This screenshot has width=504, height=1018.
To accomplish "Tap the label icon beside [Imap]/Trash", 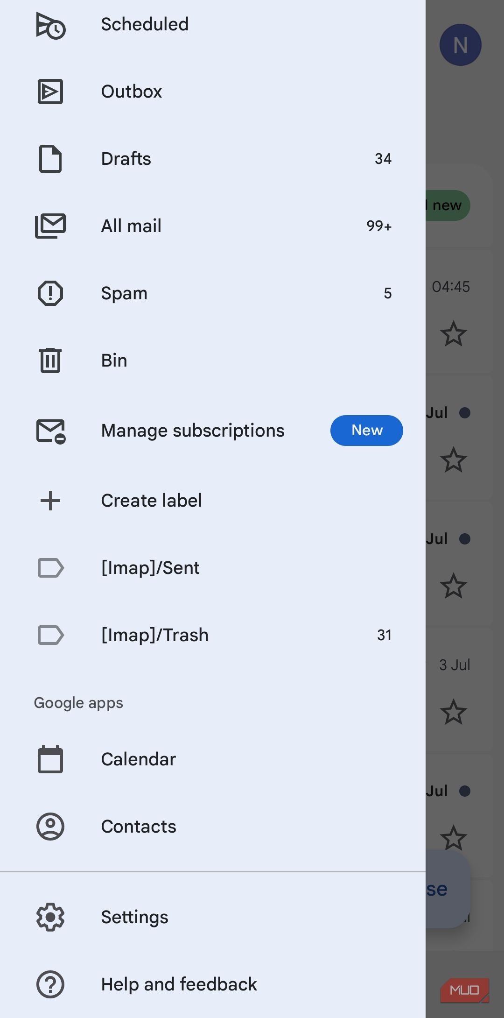I will coord(50,635).
